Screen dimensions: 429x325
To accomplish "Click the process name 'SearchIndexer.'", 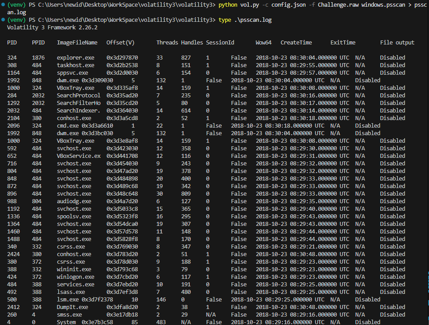I will click(79, 111).
